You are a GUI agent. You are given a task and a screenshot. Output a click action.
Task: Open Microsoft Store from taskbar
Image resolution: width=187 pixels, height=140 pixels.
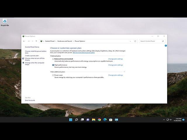(x=111, y=120)
